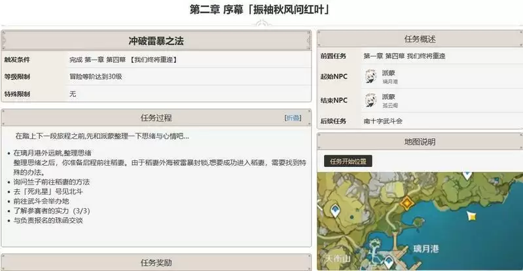523x271 pixels.
Task: Click teleport waypoint left of the bay on map
Action: pyautogui.click(x=335, y=211)
